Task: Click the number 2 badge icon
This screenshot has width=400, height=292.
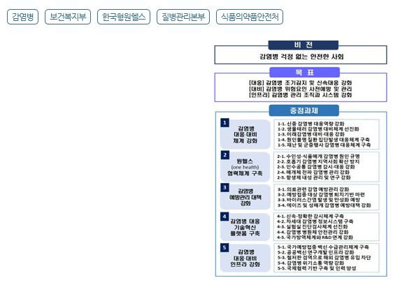Action: tap(224, 155)
